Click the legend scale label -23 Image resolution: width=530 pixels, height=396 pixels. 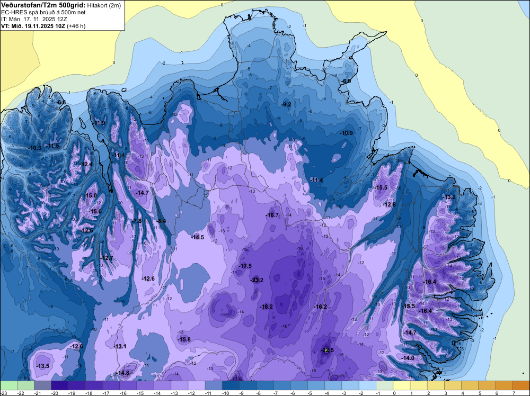pyautogui.click(x=4, y=393)
